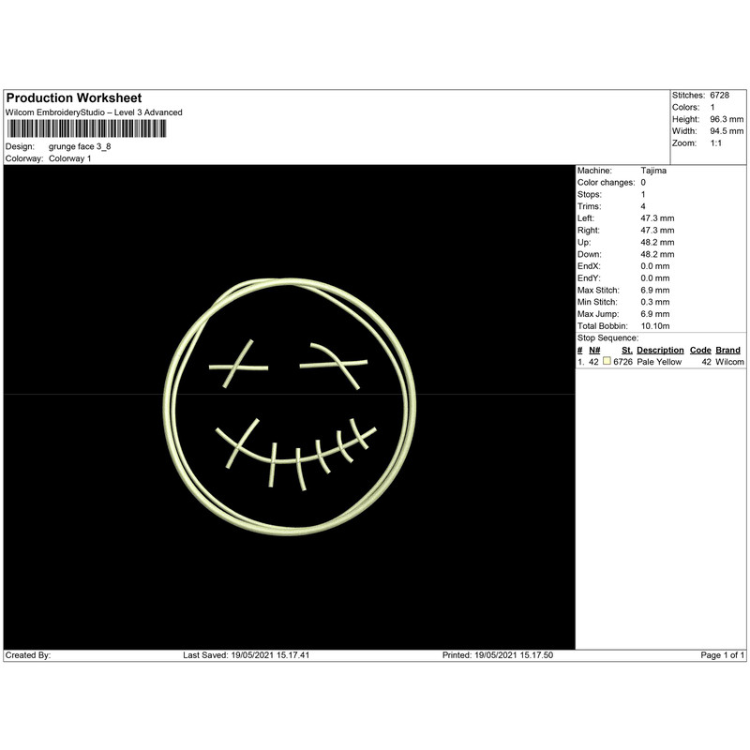Screen dimensions: 750x750
Task: Click the Description column header
Action: tap(660, 350)
